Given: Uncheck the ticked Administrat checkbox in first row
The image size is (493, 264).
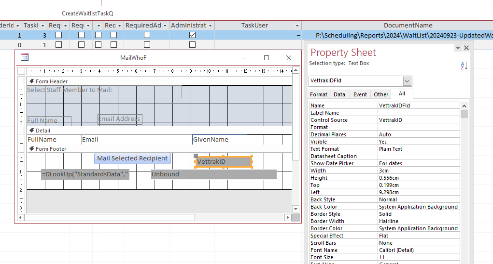Looking at the screenshot, I should click(x=193, y=35).
